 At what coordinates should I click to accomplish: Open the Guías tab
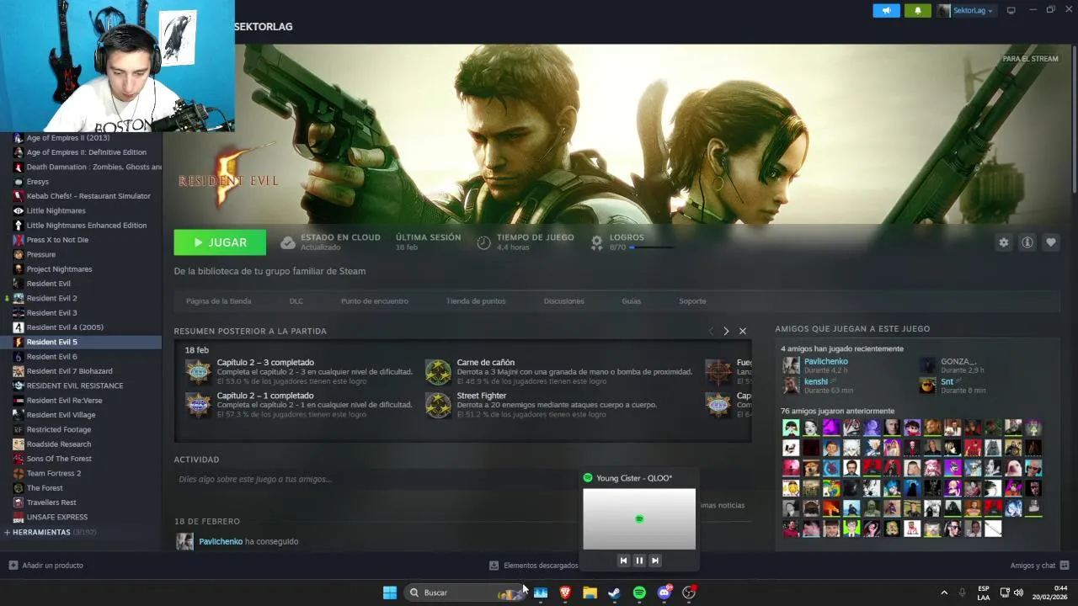[631, 301]
